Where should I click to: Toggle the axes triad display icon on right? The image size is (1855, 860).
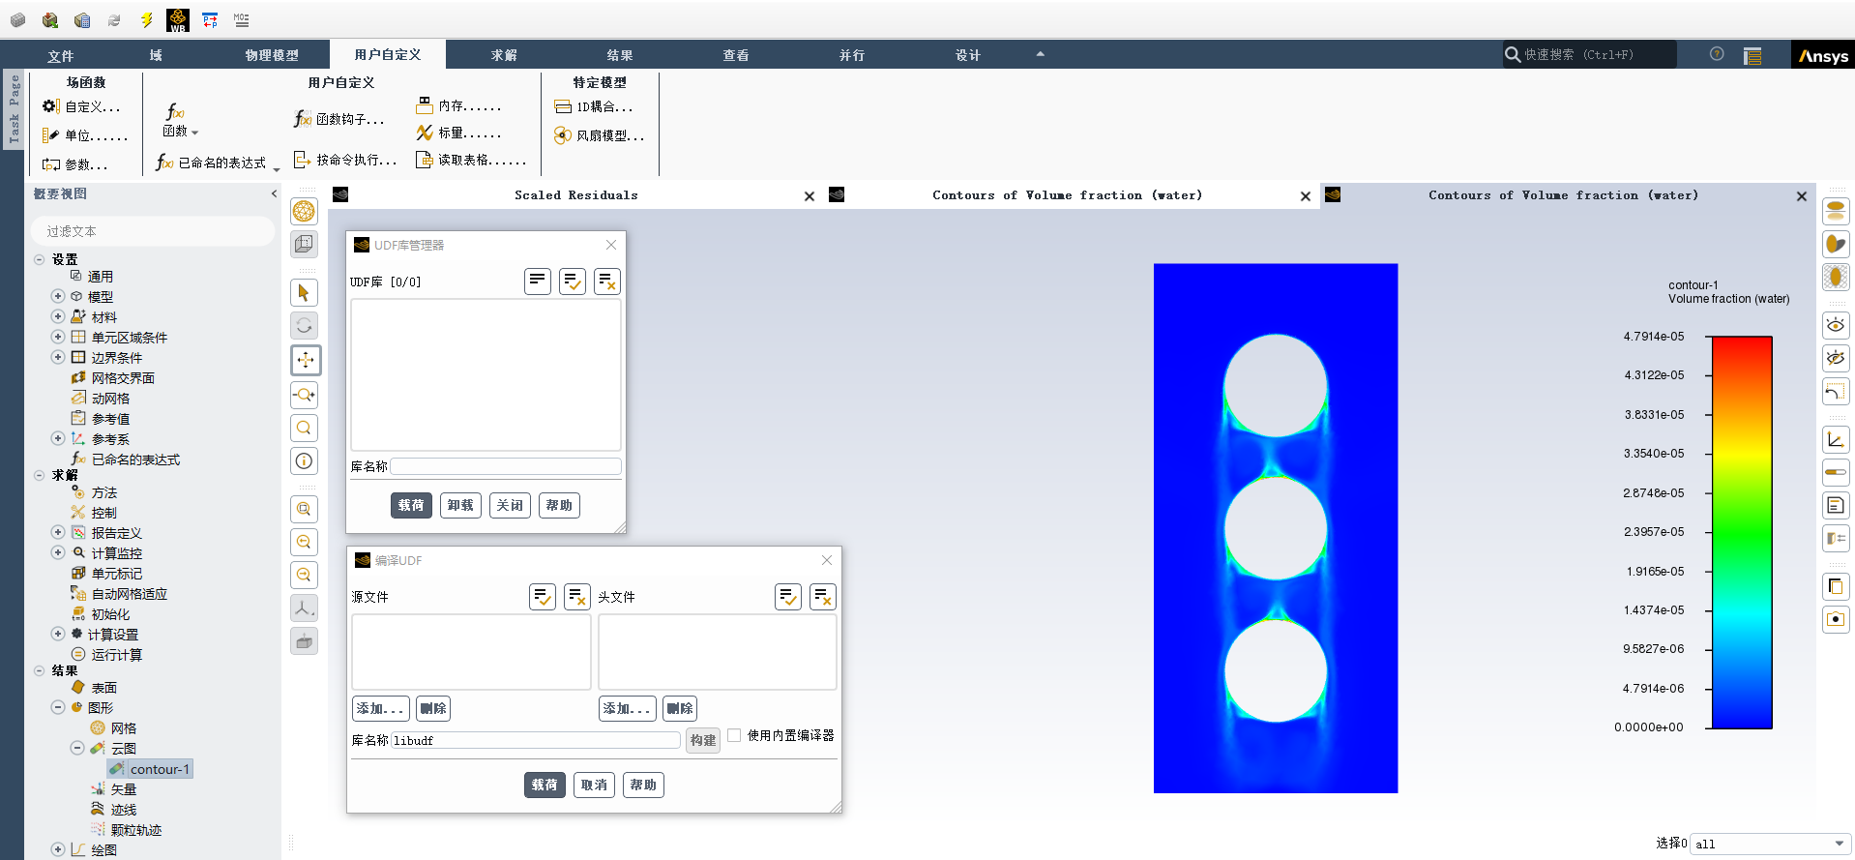[1836, 439]
